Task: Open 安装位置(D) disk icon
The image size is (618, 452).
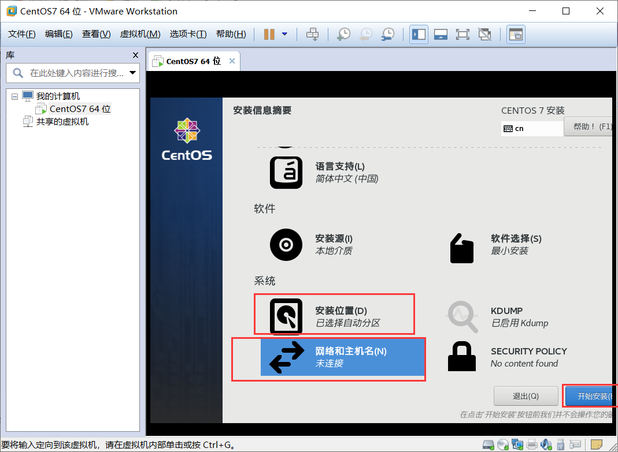Action: pos(286,316)
